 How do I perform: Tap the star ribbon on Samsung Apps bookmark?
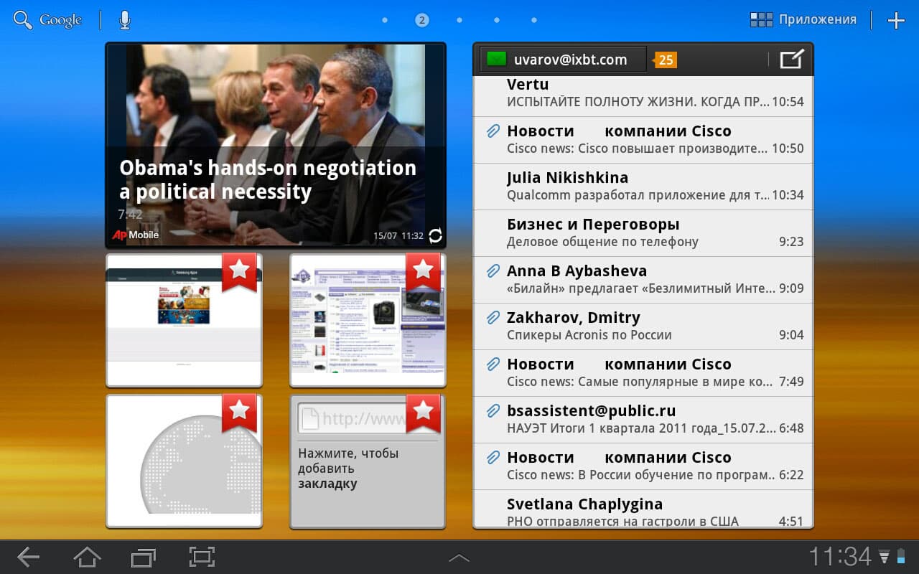click(x=239, y=271)
